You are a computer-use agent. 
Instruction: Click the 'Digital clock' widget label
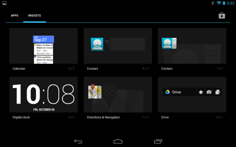(21, 117)
